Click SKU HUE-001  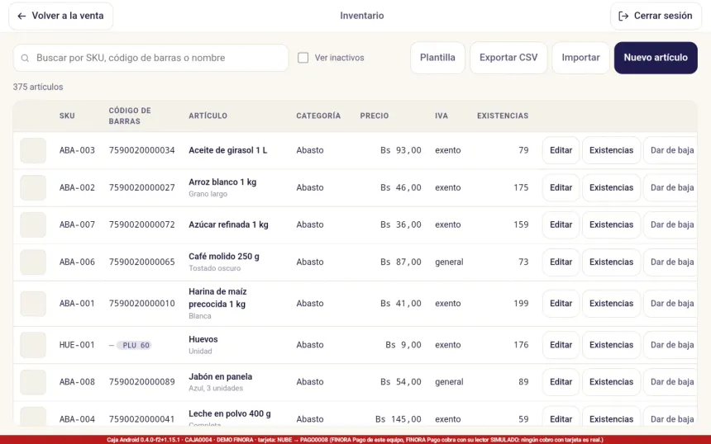click(x=77, y=345)
